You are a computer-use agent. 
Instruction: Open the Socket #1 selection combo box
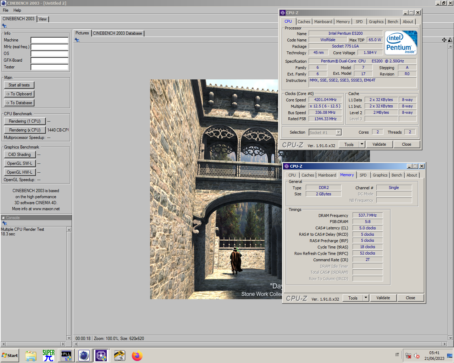[325, 132]
